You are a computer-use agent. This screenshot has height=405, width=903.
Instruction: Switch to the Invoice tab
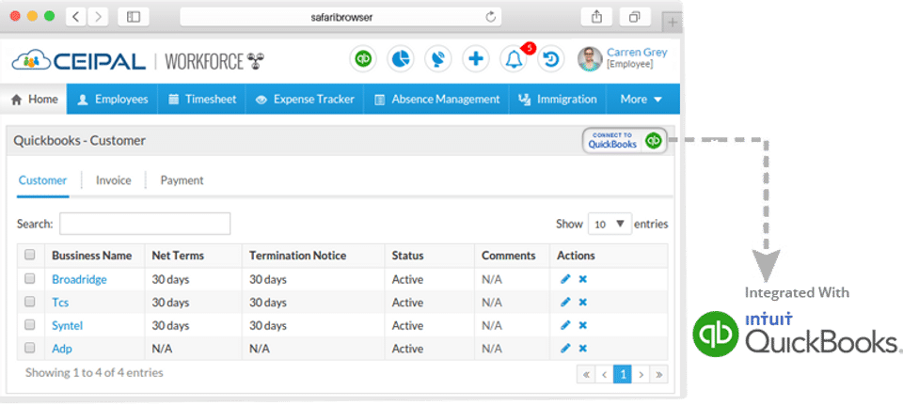click(114, 180)
